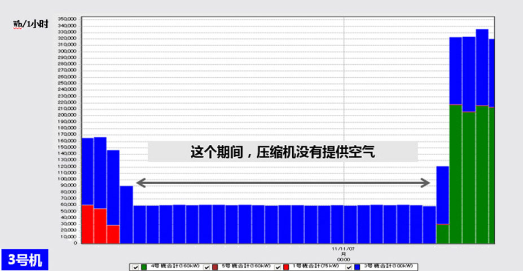This screenshot has width=523, height=271.
Task: Click the 350,000 y-axis tick label
Action: pos(67,19)
